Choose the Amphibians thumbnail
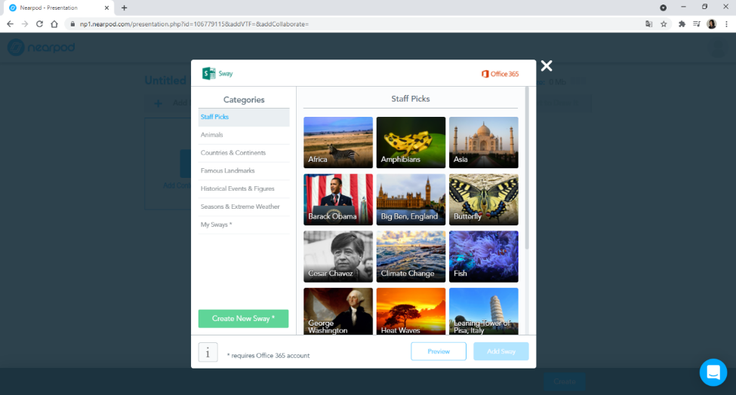Image resolution: width=736 pixels, height=395 pixels. click(x=411, y=142)
